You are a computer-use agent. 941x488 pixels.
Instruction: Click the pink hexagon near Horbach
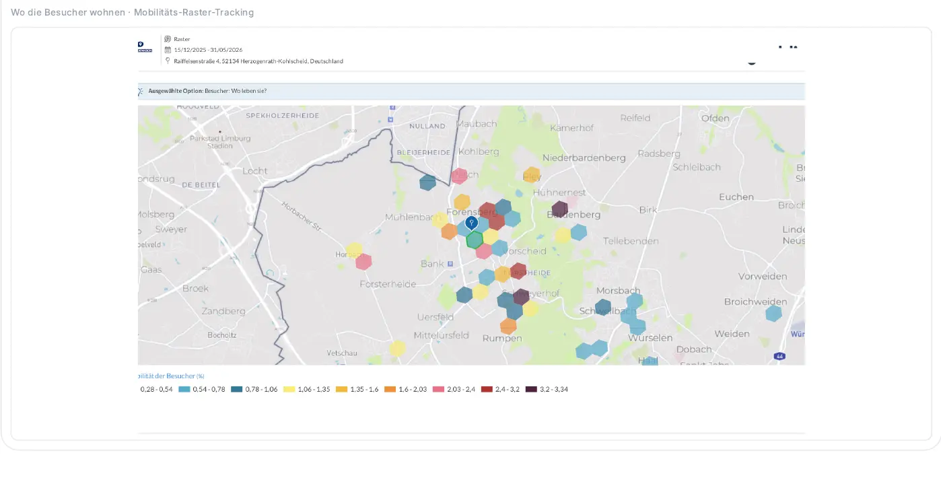[363, 261]
